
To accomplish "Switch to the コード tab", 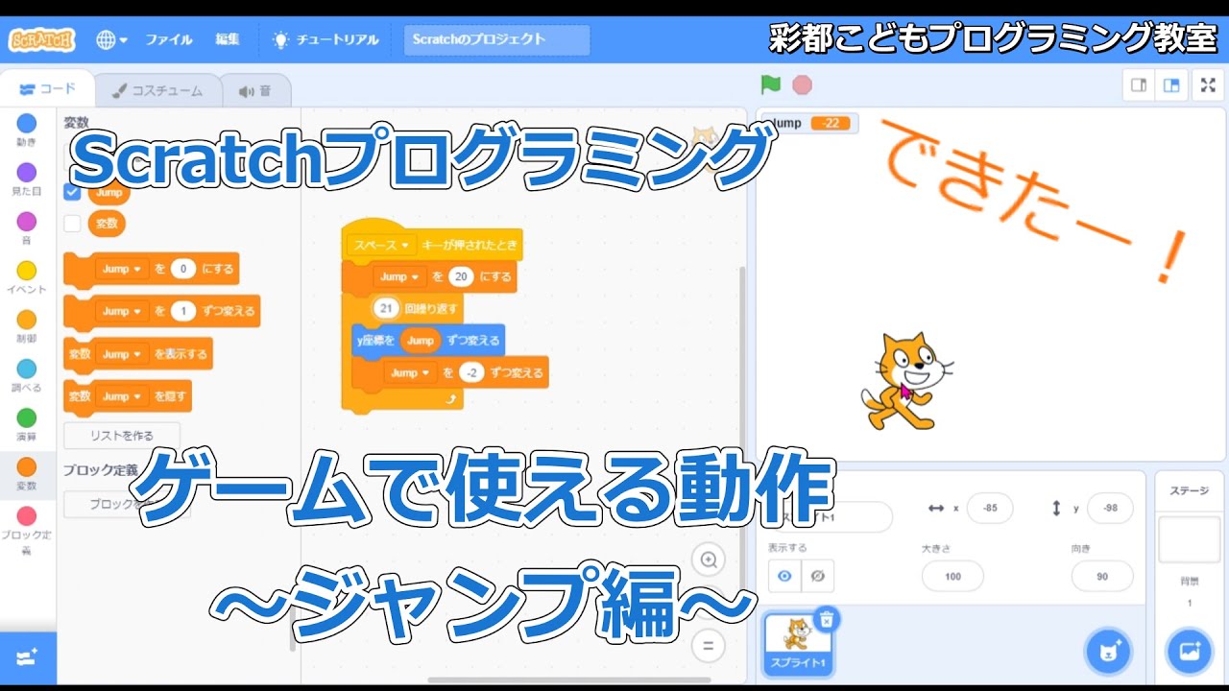I will click(48, 89).
